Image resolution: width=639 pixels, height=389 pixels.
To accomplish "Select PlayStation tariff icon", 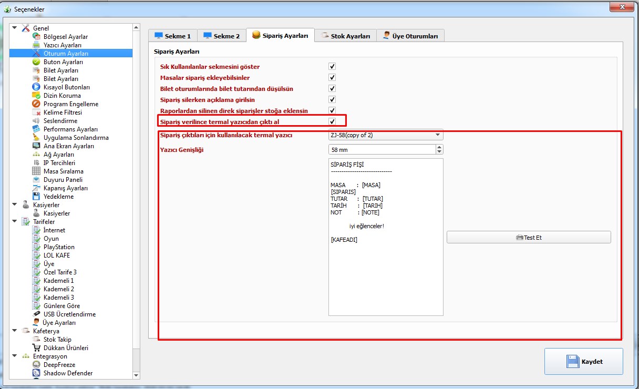I will tap(36, 247).
